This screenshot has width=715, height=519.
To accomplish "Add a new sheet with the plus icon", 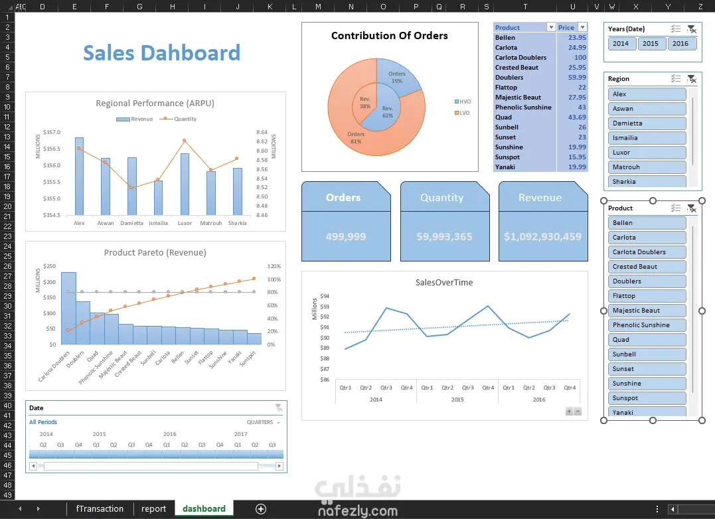I will [261, 509].
